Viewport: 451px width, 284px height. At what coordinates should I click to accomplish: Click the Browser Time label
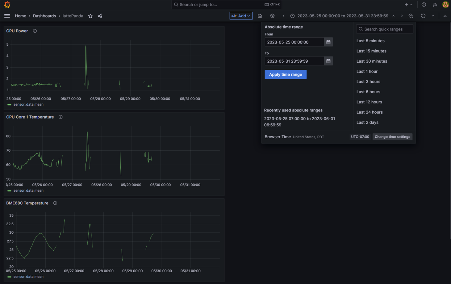pyautogui.click(x=278, y=137)
